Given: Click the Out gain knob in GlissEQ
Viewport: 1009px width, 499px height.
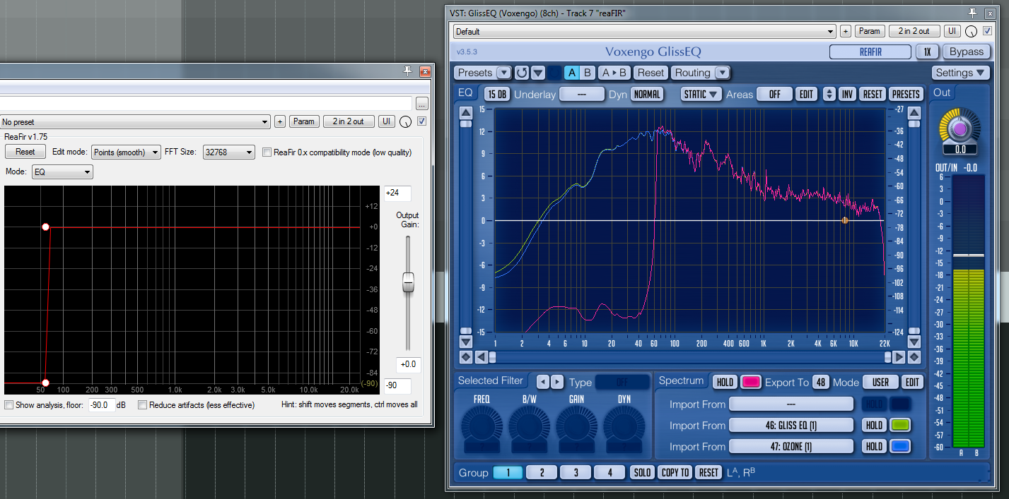Looking at the screenshot, I should click(960, 129).
